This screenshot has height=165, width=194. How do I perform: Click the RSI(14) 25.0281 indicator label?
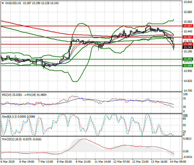point(12,95)
